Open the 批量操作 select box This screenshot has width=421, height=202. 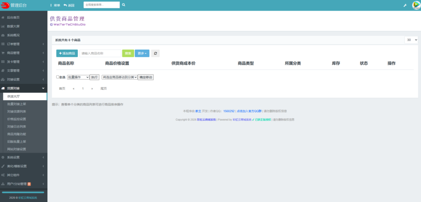coord(78,77)
